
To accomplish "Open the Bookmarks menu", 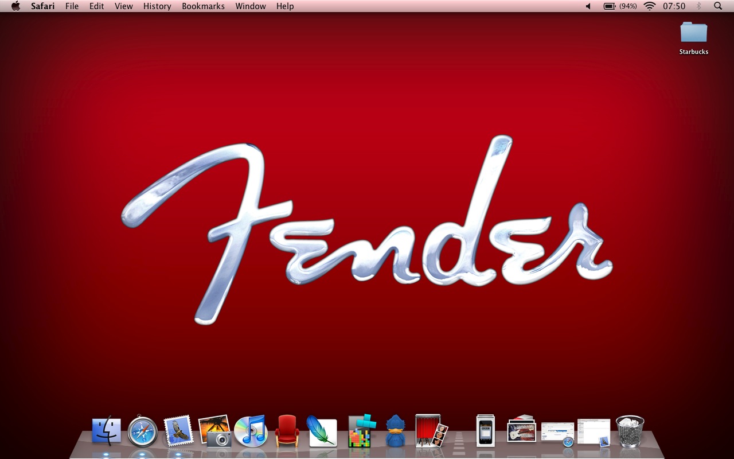I will click(x=203, y=6).
